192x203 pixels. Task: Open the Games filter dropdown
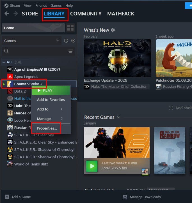(x=31, y=41)
